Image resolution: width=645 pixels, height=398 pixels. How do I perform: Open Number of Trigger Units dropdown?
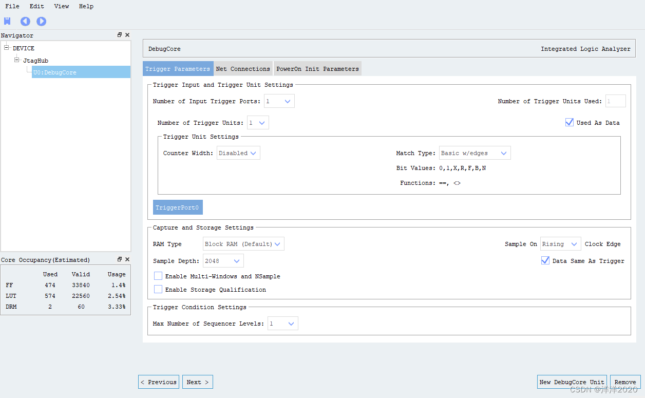[x=258, y=123]
